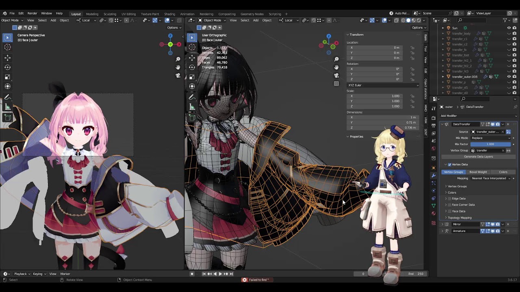Select the Bevel Weight button
Image resolution: width=520 pixels, height=292 pixels.
478,172
